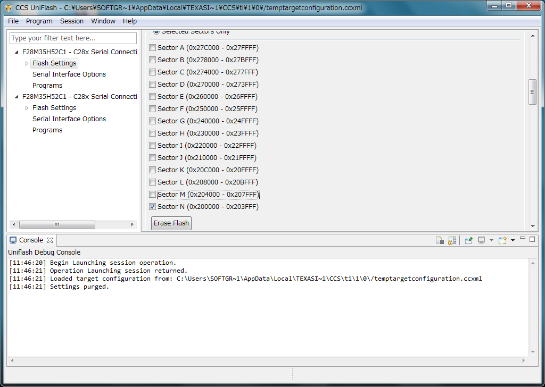Collapse the second F28M35H52C1 tree node
The height and width of the screenshot is (387, 545).
16,97
